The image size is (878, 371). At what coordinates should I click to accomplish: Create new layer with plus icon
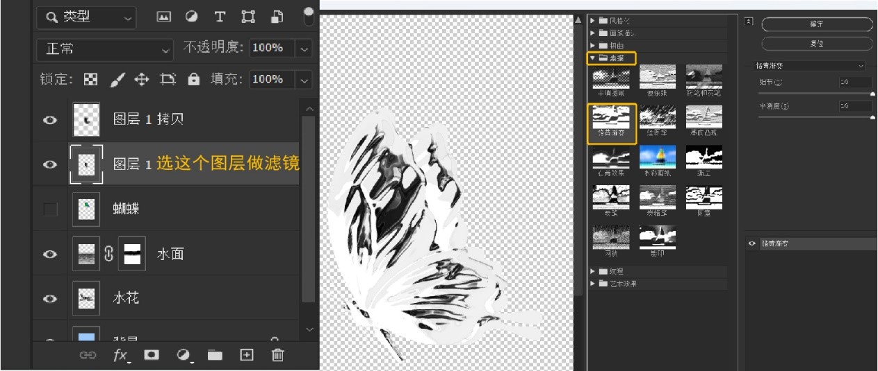click(246, 355)
